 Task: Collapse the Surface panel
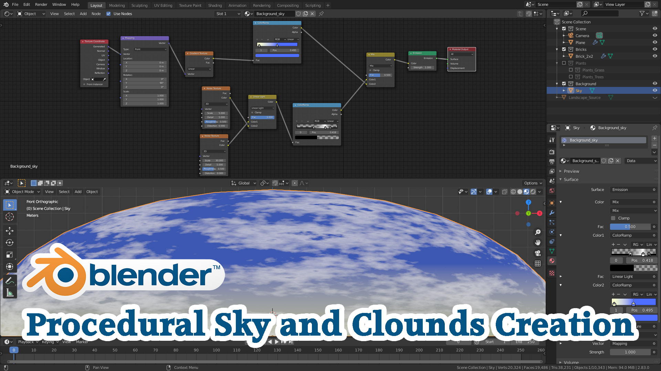click(571, 179)
